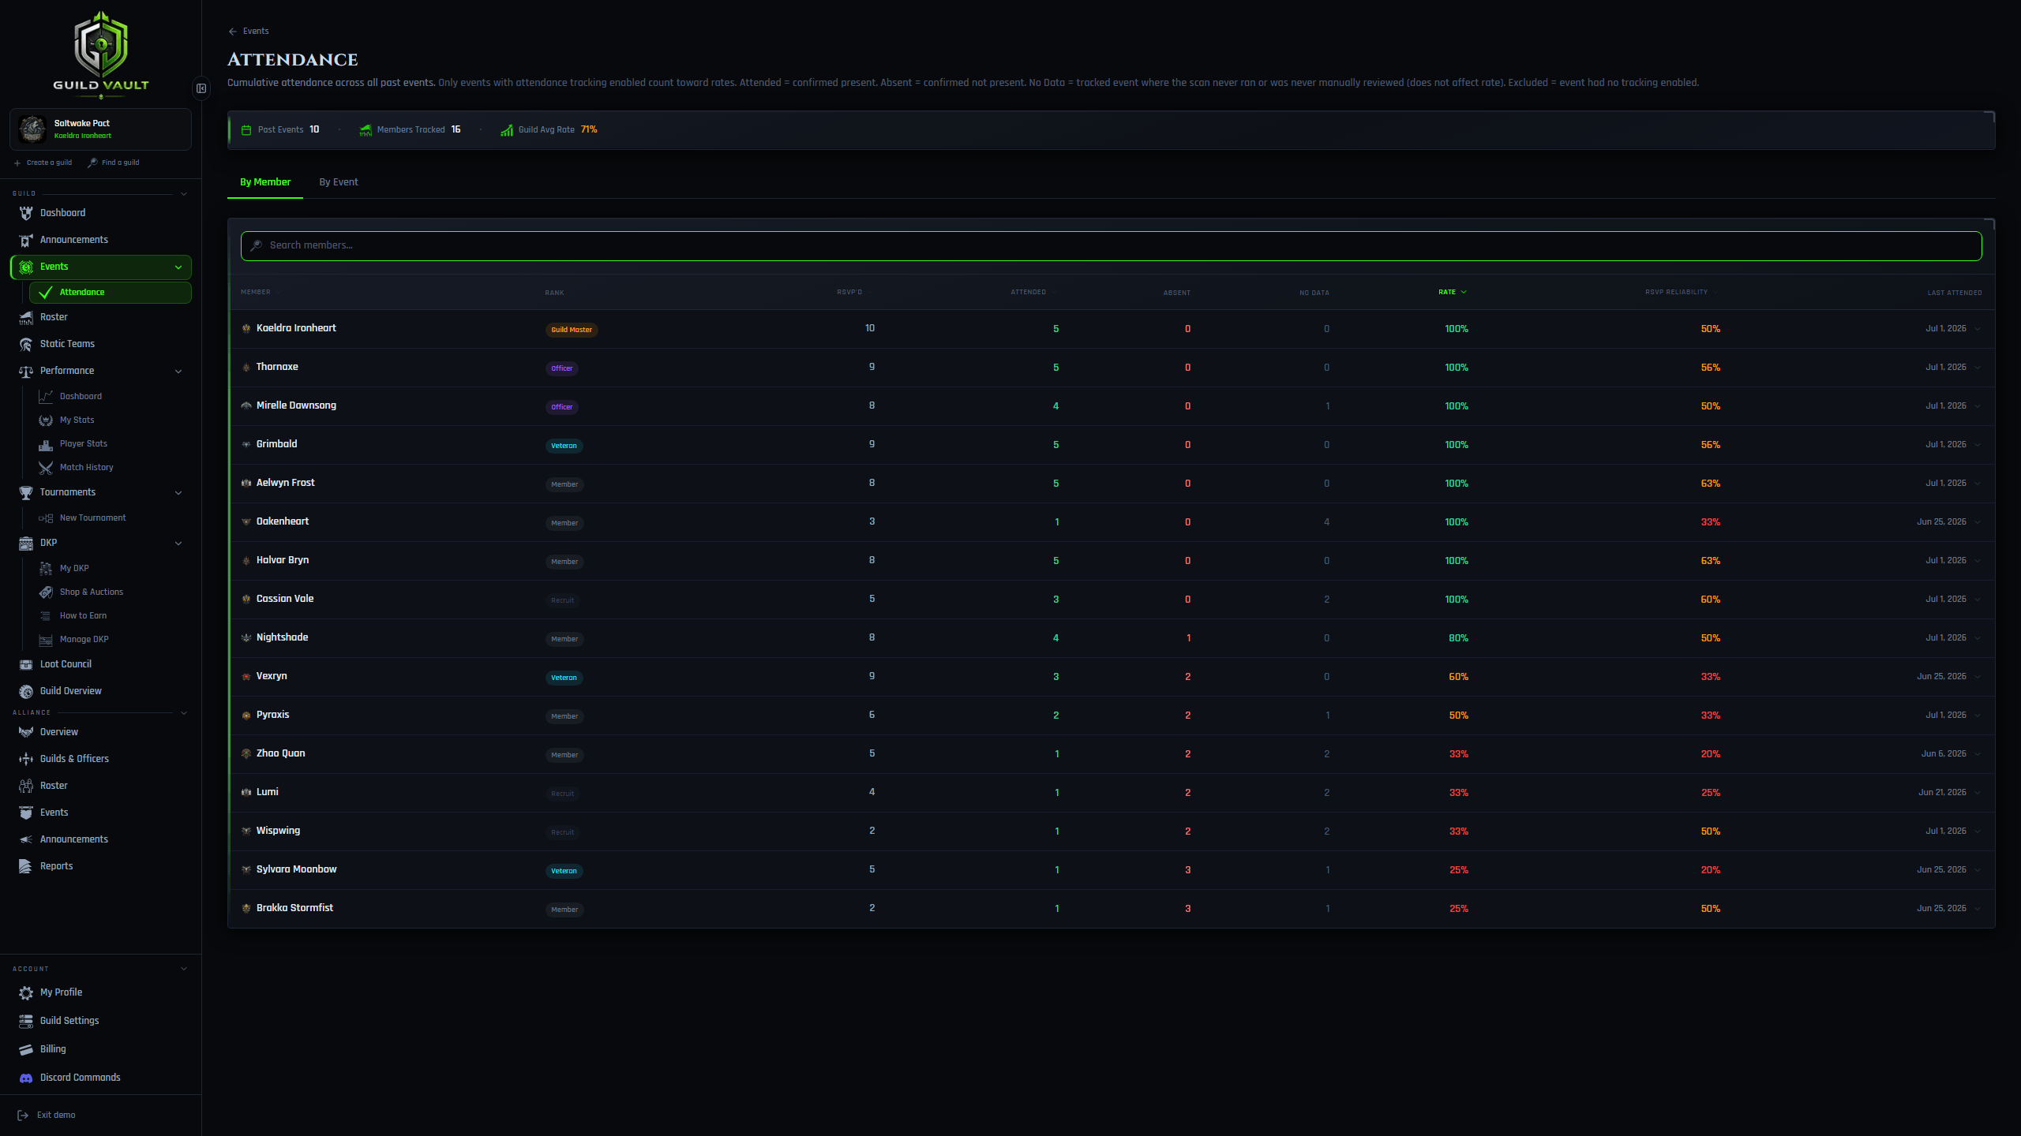Click the Guild Vault logo

coord(101,54)
